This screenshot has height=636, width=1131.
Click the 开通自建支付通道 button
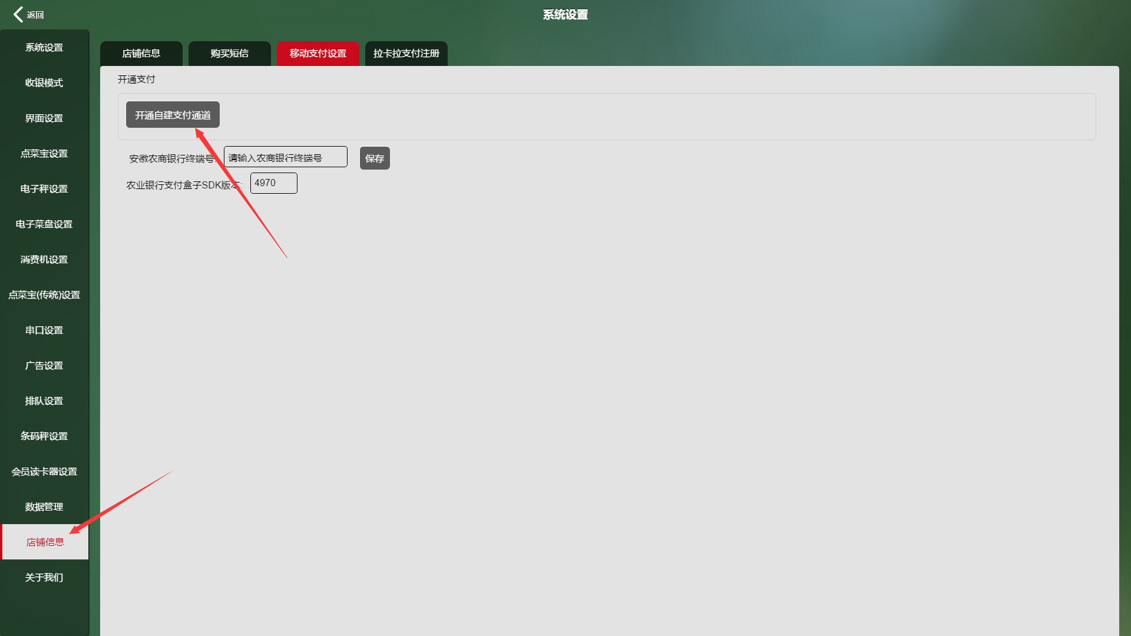(173, 115)
